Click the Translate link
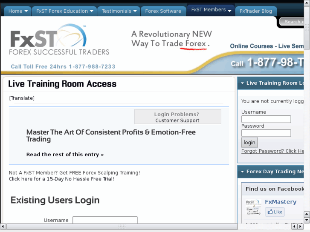 (22, 98)
